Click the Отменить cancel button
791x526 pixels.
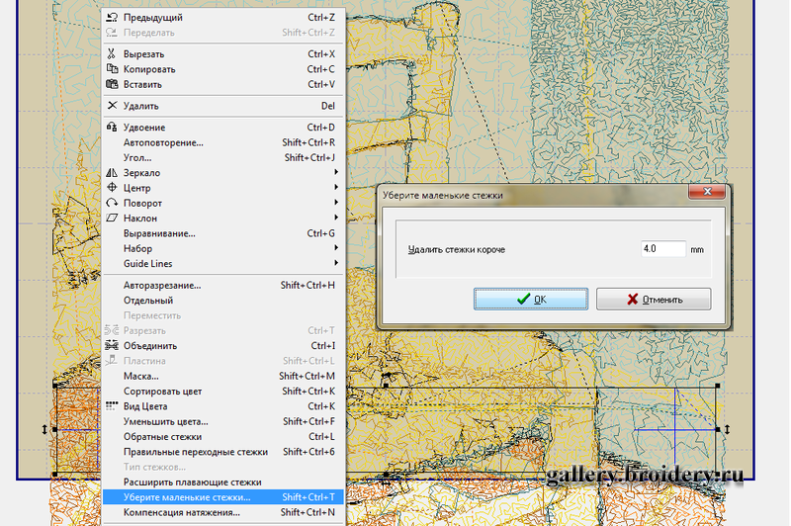point(653,300)
